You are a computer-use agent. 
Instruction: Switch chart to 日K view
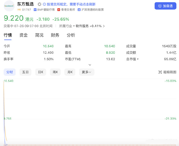coord(41,72)
